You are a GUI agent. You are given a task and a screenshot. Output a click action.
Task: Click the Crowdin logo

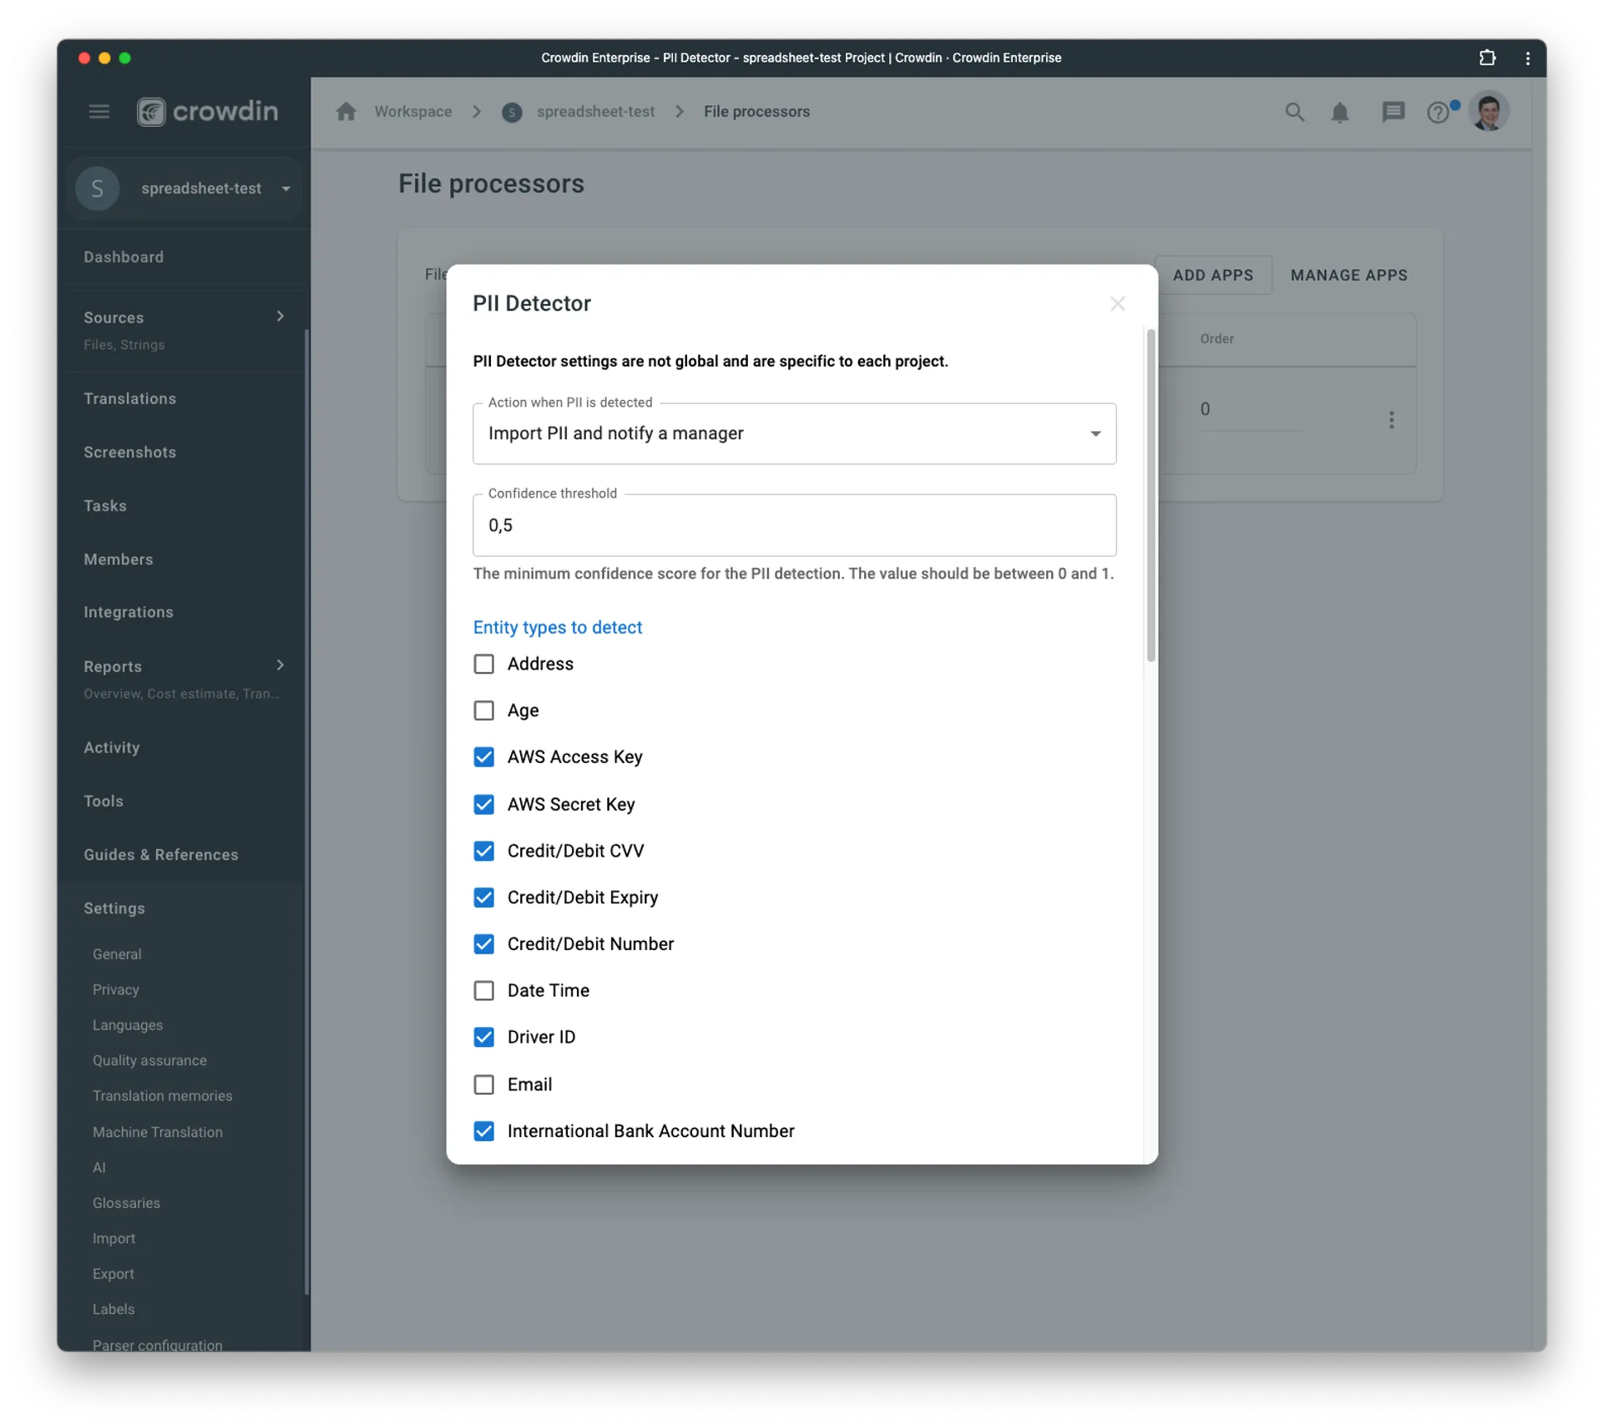207,111
